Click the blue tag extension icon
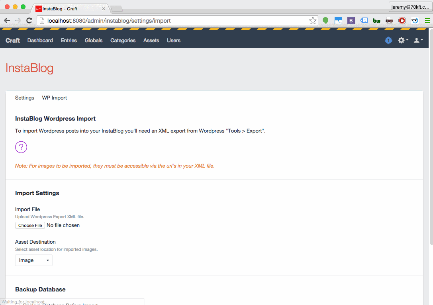 point(364,20)
